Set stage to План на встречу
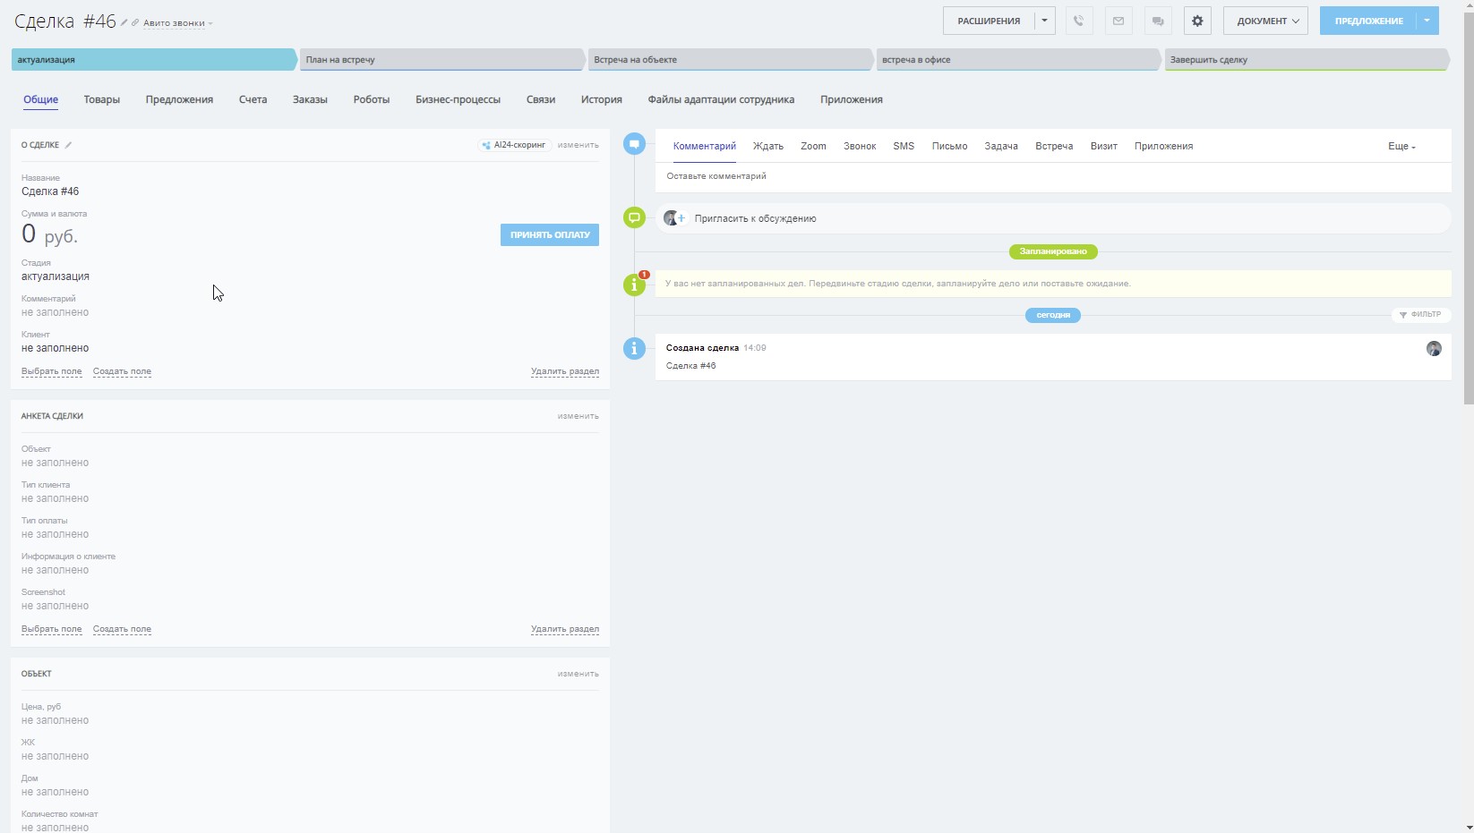1474x833 pixels. (x=441, y=60)
